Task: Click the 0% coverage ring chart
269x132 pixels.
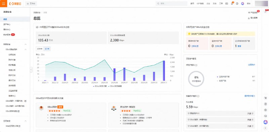Action: tap(196, 79)
